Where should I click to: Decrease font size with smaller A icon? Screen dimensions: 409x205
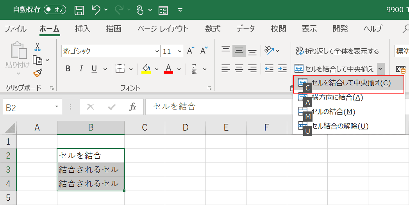(204, 50)
